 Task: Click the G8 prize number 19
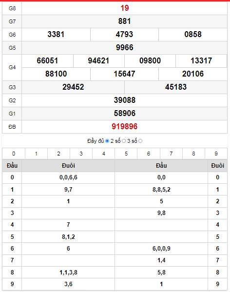tap(124, 8)
